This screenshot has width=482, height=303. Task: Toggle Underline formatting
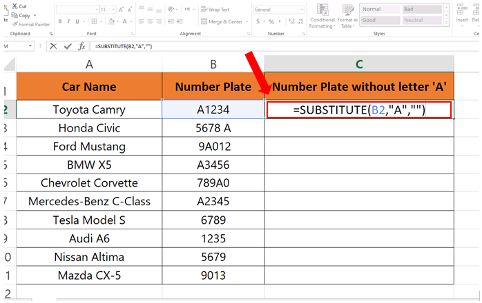(x=77, y=21)
